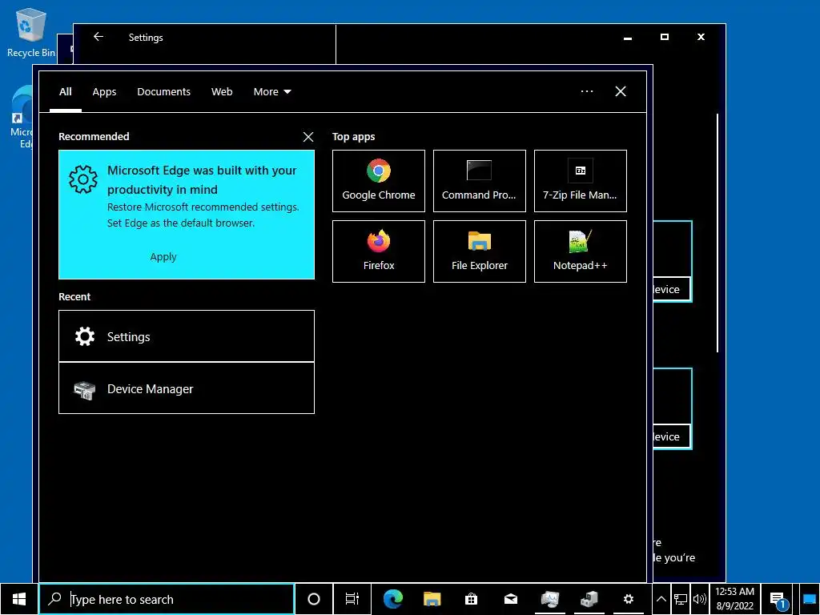Close the search panel with the X
820x615 pixels.
pyautogui.click(x=621, y=91)
